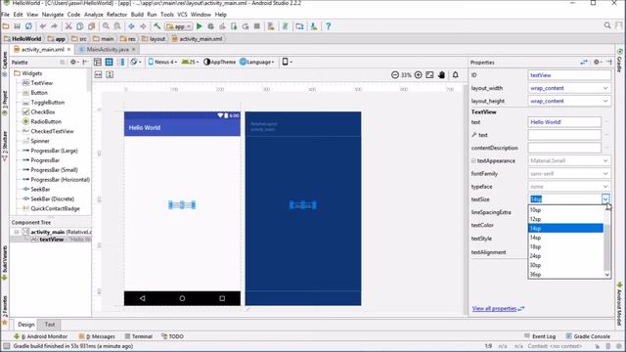Click the Replace icon in toolbar
The image size is (626, 352).
(x=117, y=26)
